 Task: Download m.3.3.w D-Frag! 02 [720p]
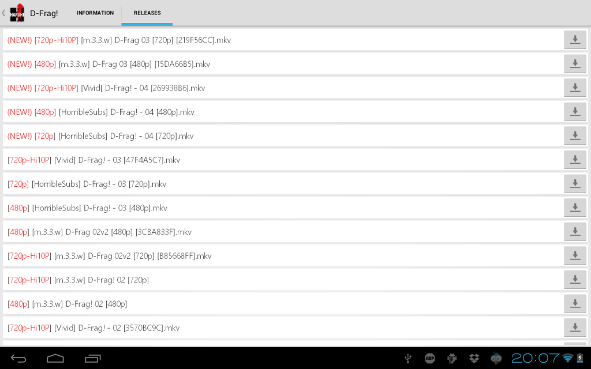[x=575, y=280]
